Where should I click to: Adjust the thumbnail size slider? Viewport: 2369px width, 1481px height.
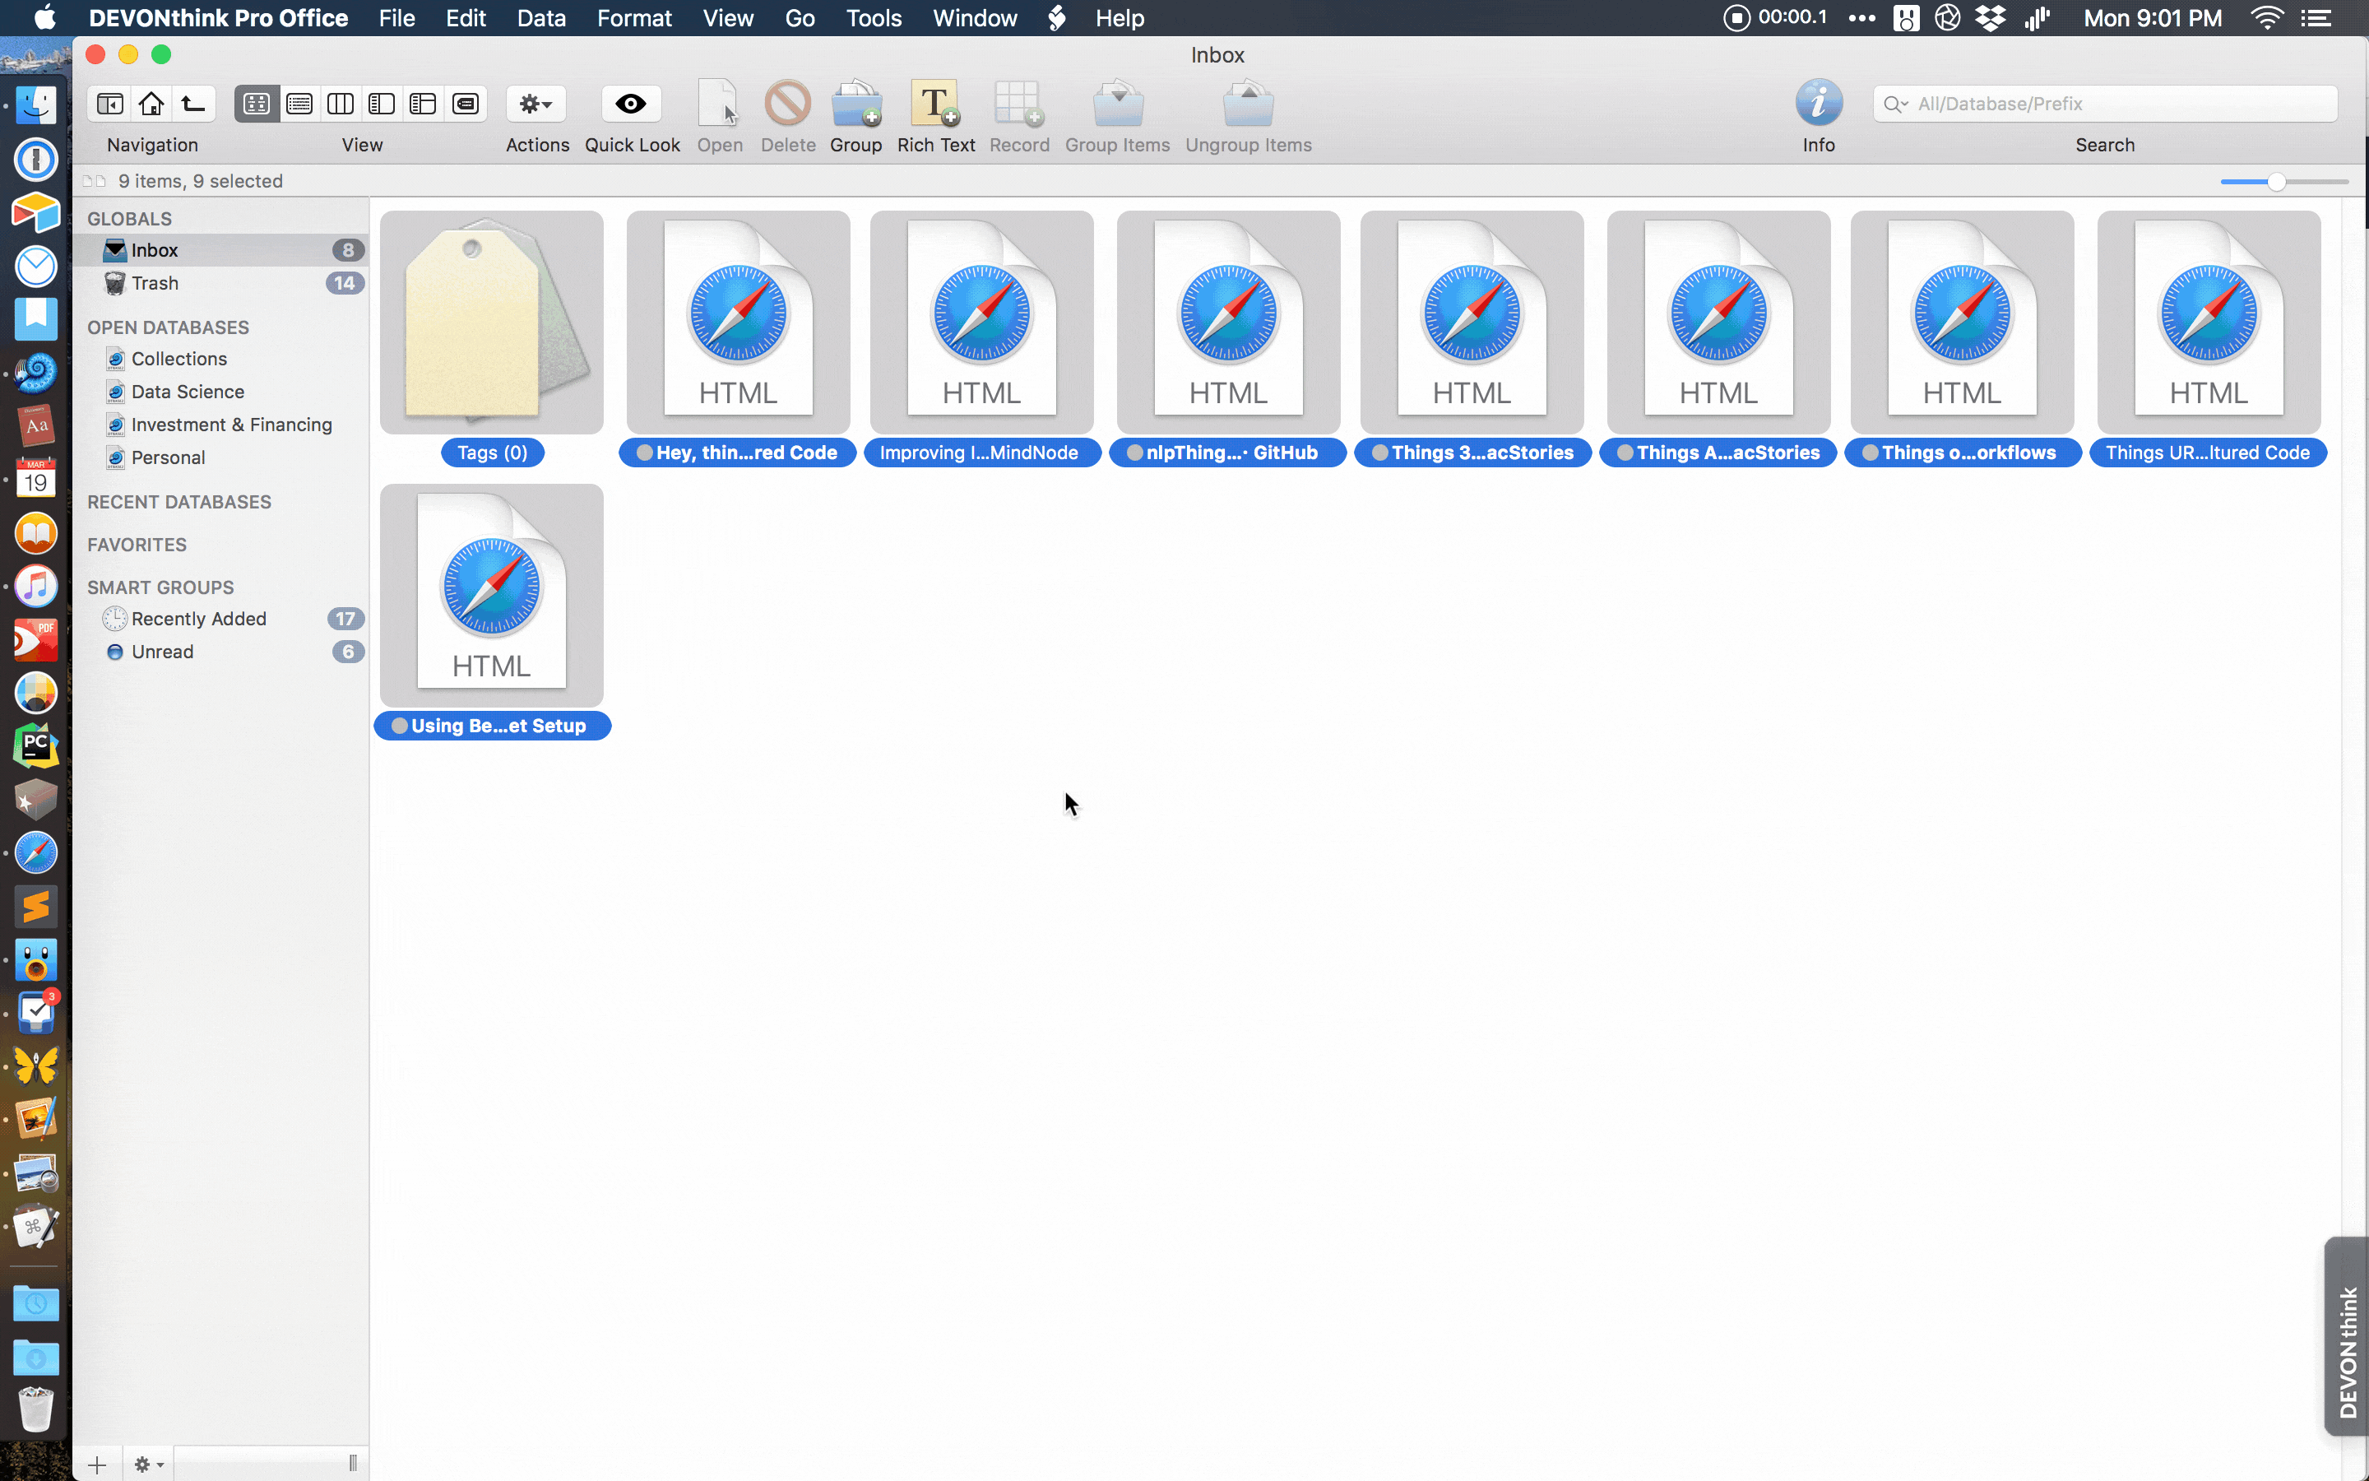[x=2276, y=181]
